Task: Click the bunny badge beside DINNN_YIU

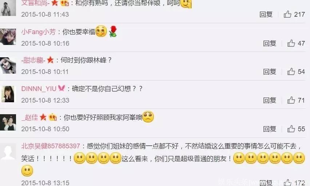Action: 61,88
